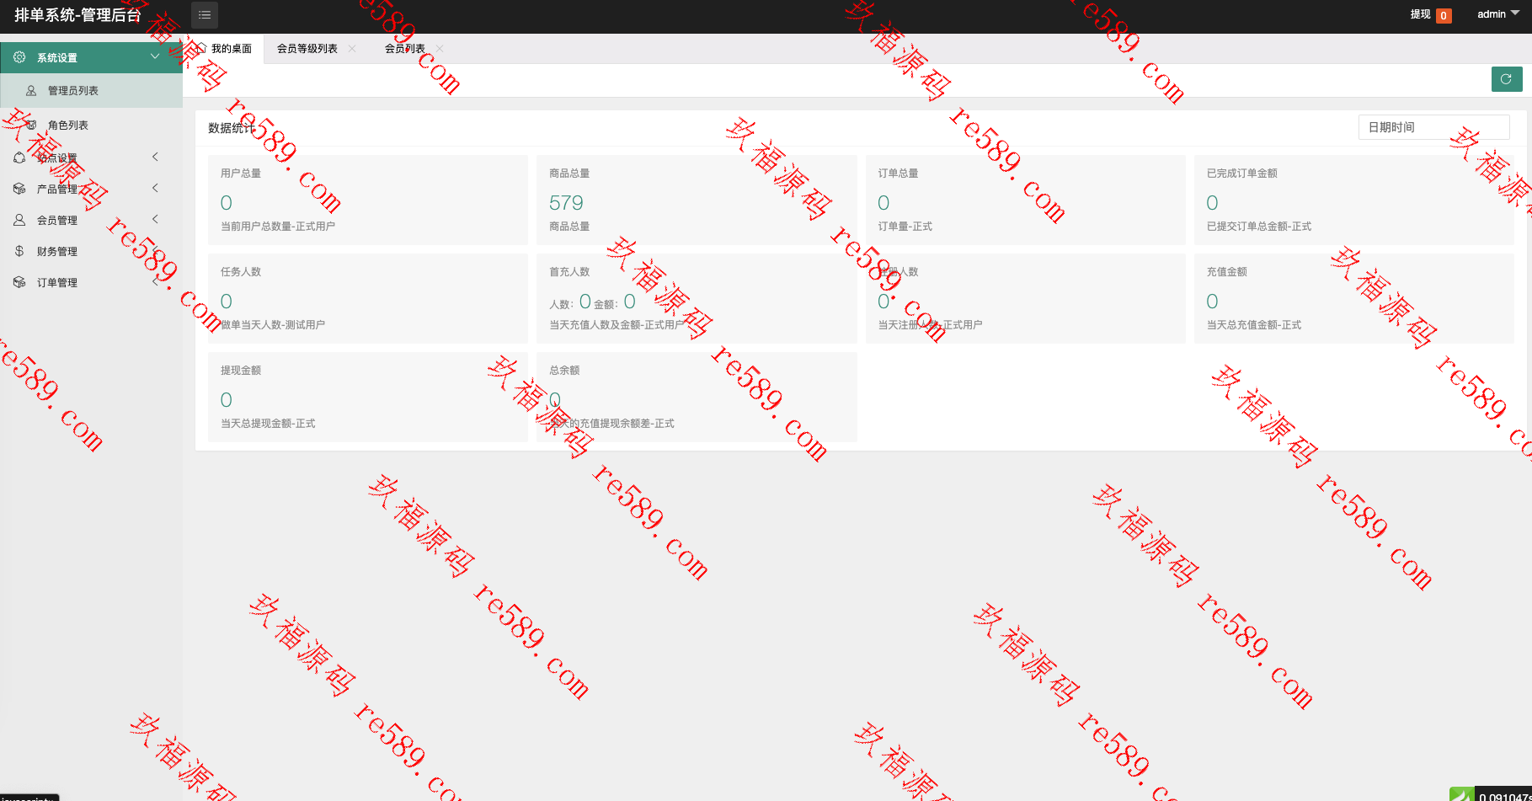The width and height of the screenshot is (1532, 801).
Task: Click the 站点设置 icon in sidebar
Action: click(19, 158)
